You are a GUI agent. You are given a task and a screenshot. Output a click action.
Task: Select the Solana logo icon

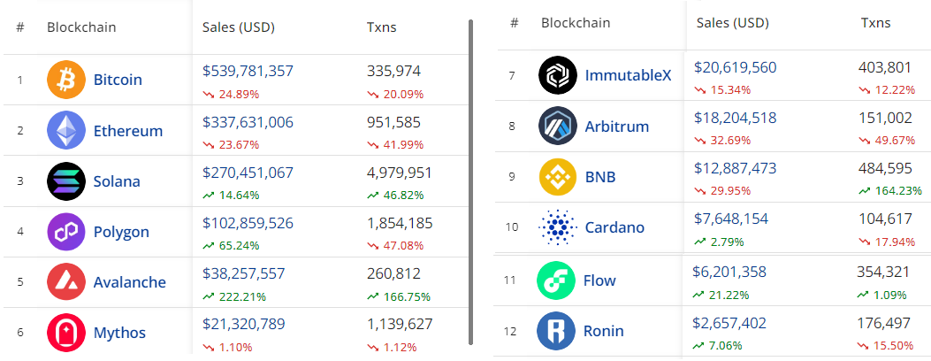click(66, 181)
